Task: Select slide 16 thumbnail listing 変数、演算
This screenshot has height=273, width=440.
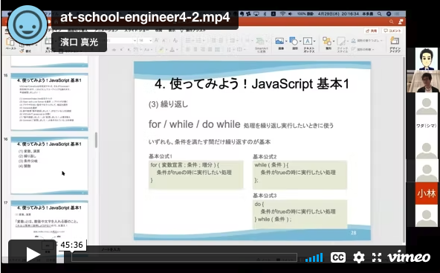Action: pos(49,166)
